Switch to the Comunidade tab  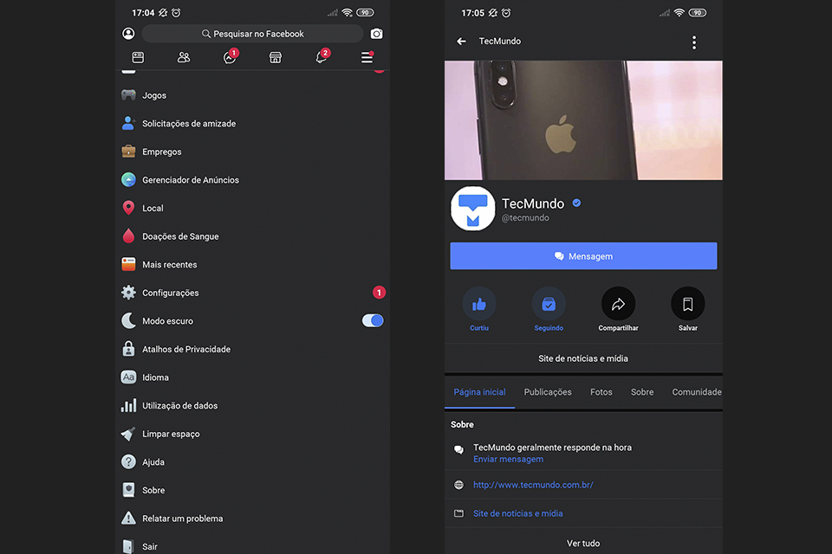pyautogui.click(x=696, y=392)
